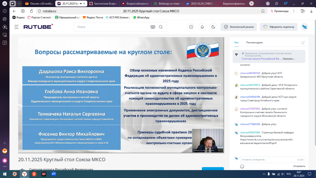This screenshot has height=178, width=316.
Task: Pop out the chat in new window
Action: [x=303, y=43]
